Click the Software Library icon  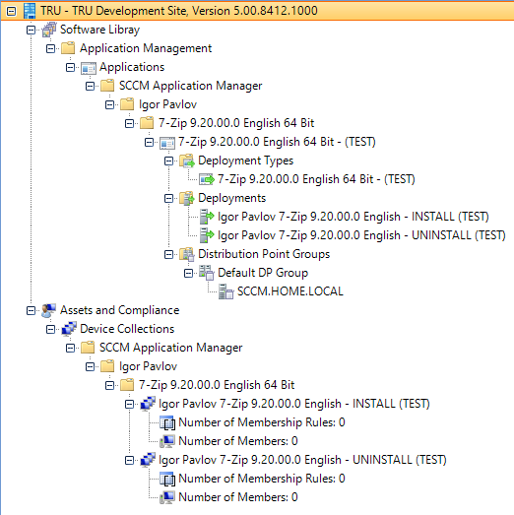[49, 30]
